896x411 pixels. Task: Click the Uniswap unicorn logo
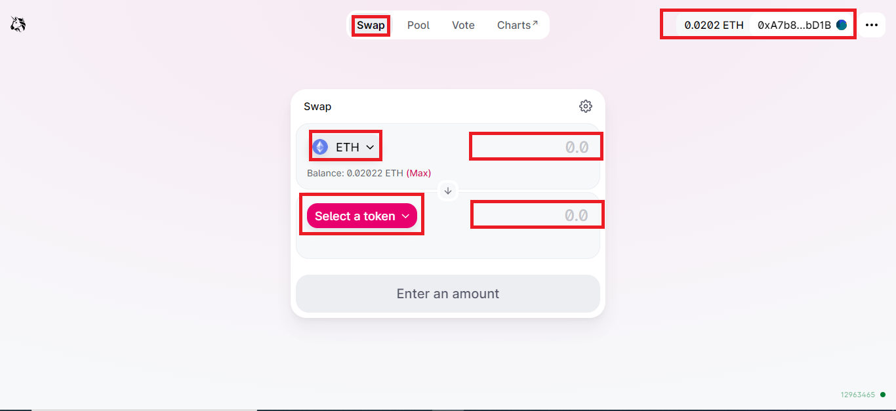[17, 24]
